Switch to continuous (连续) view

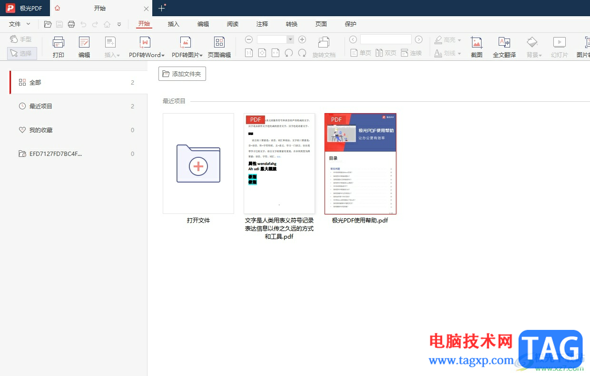(x=412, y=53)
